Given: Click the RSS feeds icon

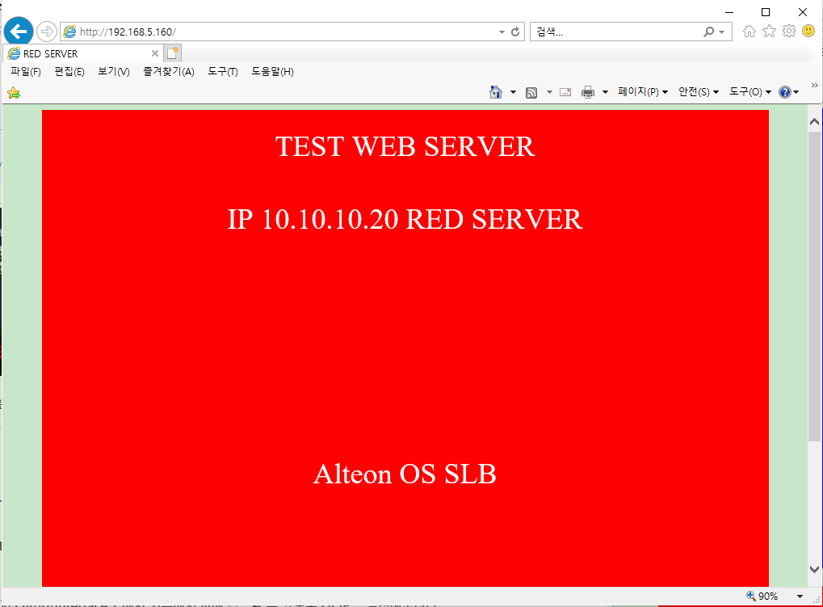Looking at the screenshot, I should click(x=531, y=93).
